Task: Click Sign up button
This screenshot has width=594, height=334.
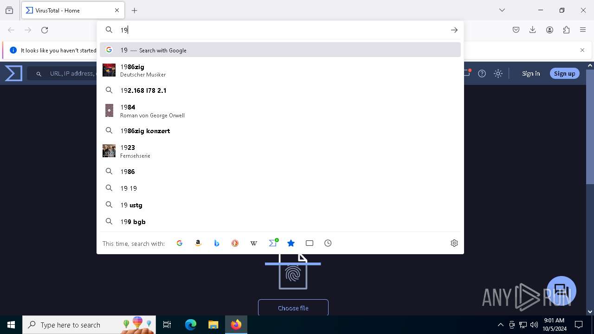Action: pyautogui.click(x=564, y=73)
